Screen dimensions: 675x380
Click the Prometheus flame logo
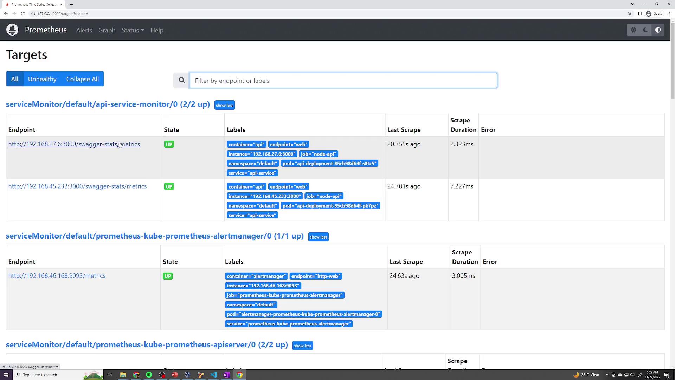[x=12, y=30]
